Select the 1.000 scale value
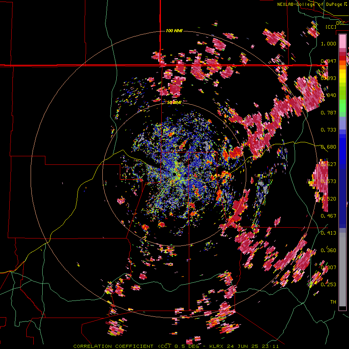 (328, 43)
